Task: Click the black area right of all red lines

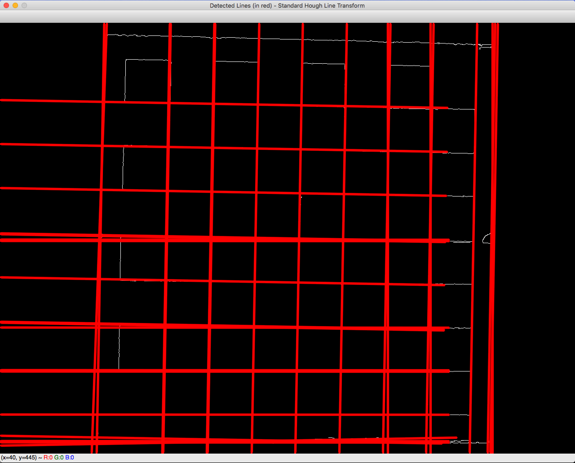Action: (535, 224)
